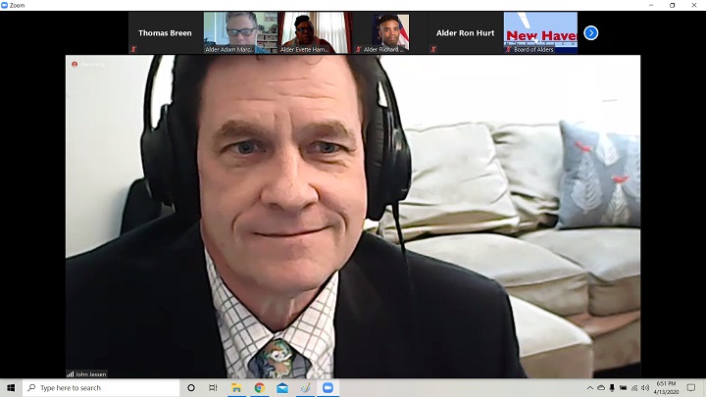
Task: Expand hidden system tray icons
Action: [x=590, y=387]
